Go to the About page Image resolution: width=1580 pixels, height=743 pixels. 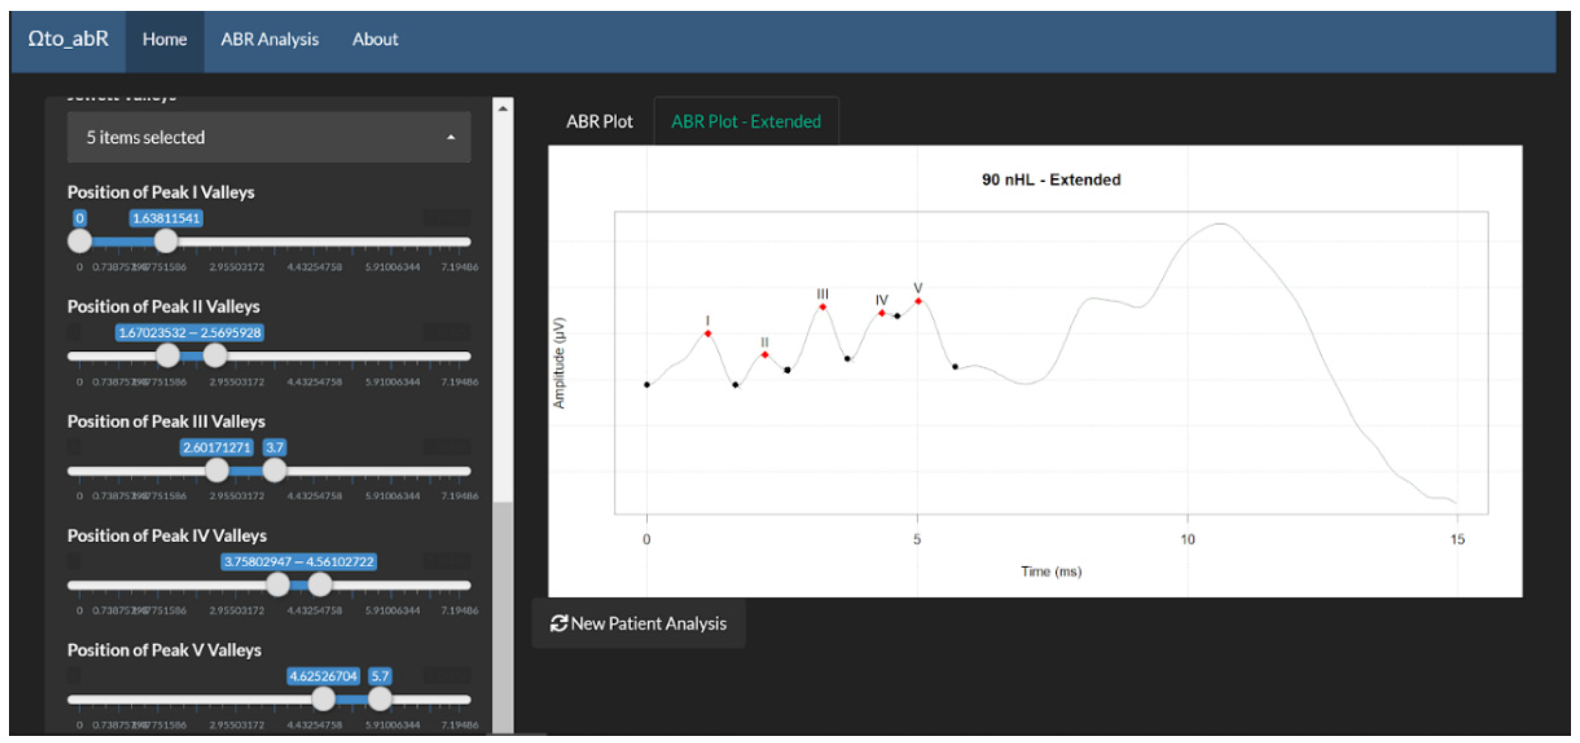[x=375, y=39]
